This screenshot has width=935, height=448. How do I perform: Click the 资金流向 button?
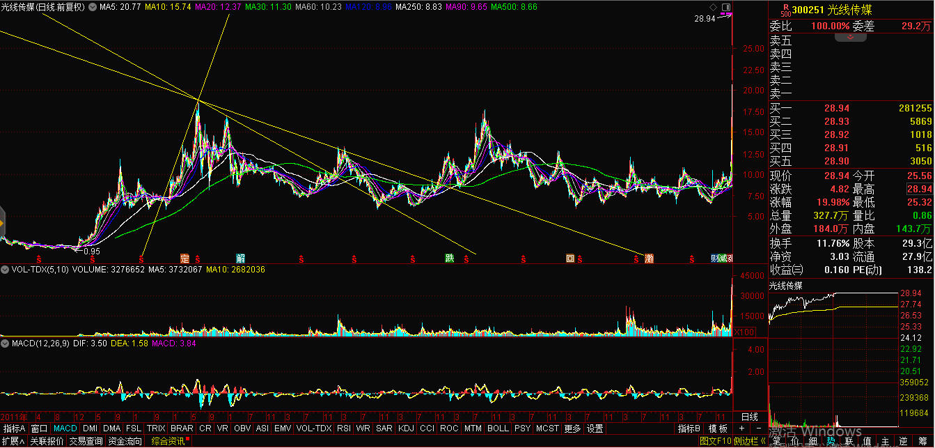(x=125, y=441)
